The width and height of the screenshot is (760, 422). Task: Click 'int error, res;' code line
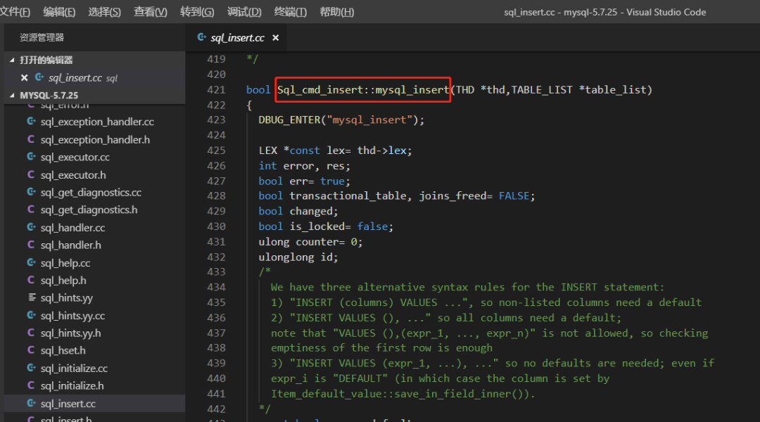point(305,166)
